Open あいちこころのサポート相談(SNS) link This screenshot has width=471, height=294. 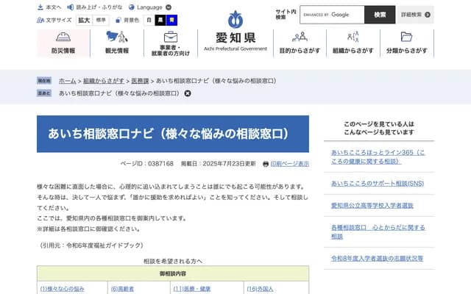pyautogui.click(x=378, y=183)
